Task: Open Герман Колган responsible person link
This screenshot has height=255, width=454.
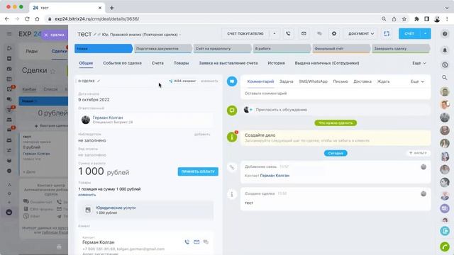Action: point(108,118)
